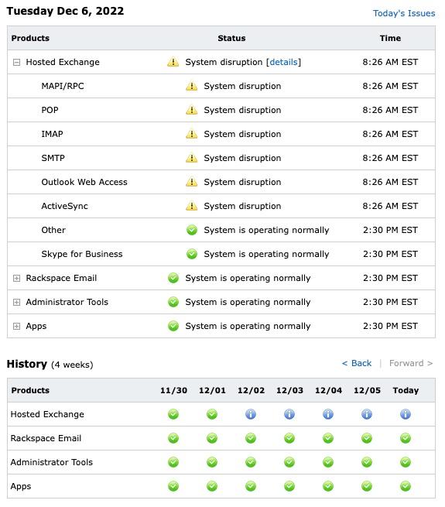Click the SMTP system disruption warning icon
The image size is (445, 507).
pyautogui.click(x=191, y=158)
